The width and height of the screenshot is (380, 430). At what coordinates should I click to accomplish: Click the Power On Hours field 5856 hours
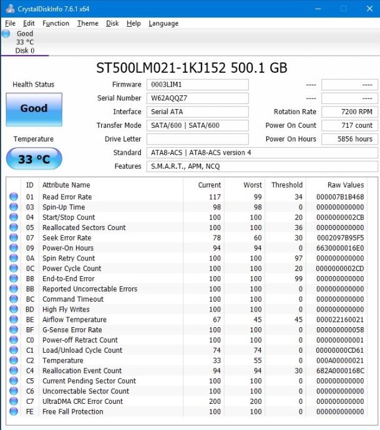click(x=349, y=139)
